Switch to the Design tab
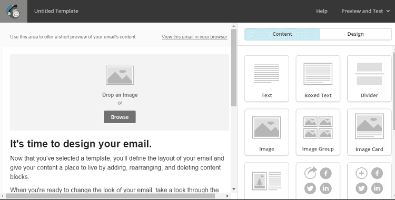The height and width of the screenshot is (200, 395). click(x=355, y=34)
